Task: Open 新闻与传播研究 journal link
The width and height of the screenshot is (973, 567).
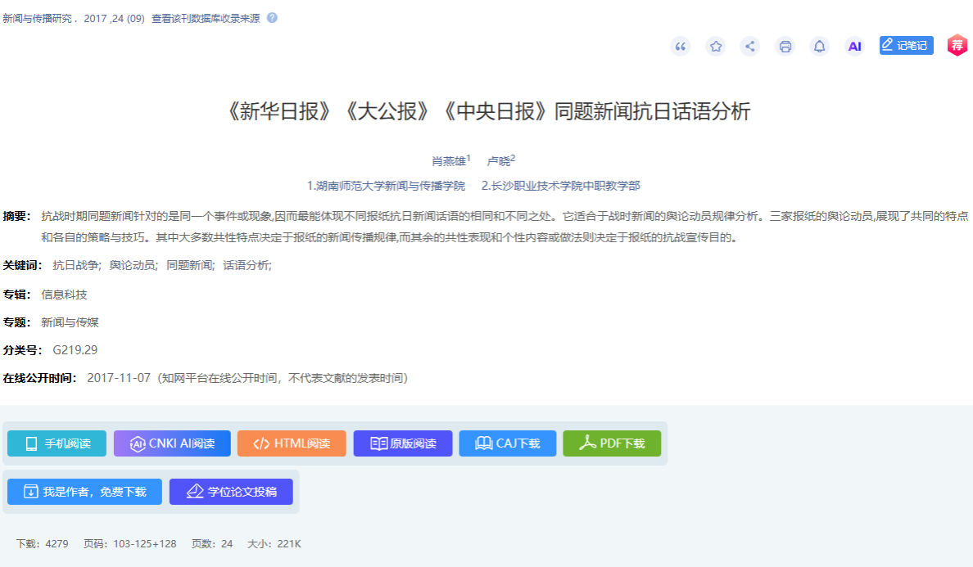Action: (x=38, y=18)
